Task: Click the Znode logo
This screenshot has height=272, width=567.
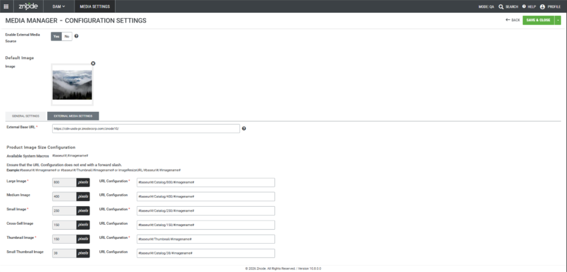Action: [28, 6]
